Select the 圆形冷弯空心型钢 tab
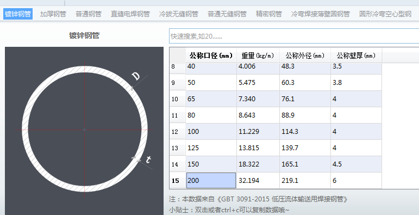The image size is (419, 215). [385, 14]
